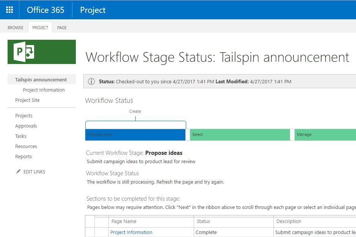Click the 'Sections to be completed for this stage' heading
356x237 pixels.
click(133, 199)
